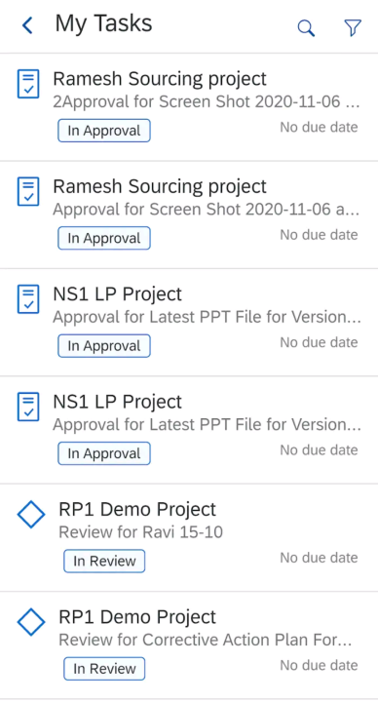Click the diamond icon for Review for Ravi
Image resolution: width=378 pixels, height=702 pixels.
[31, 515]
